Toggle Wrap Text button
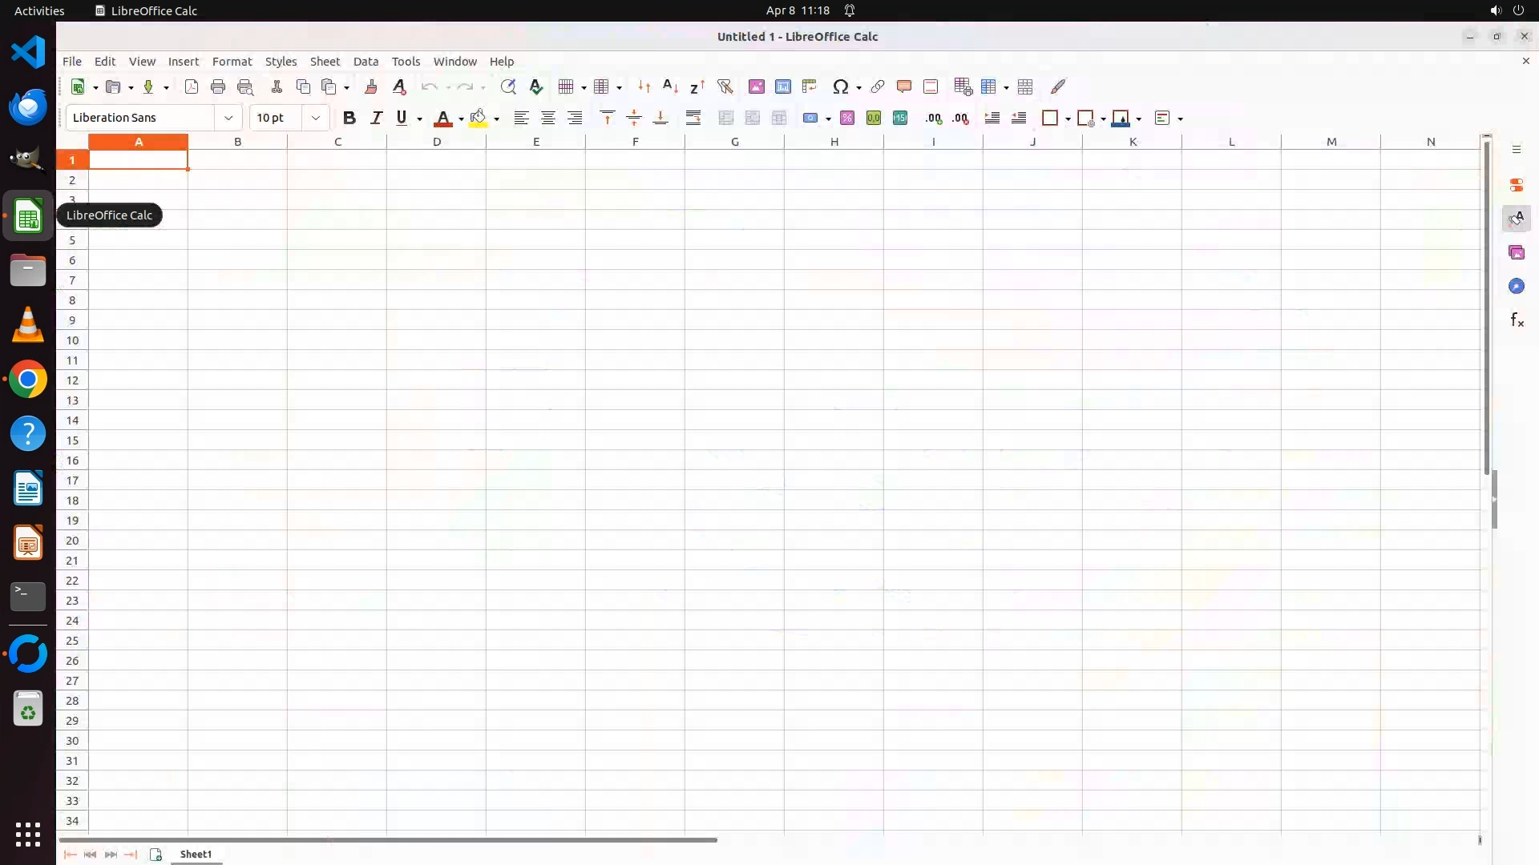The width and height of the screenshot is (1539, 865). click(x=693, y=118)
